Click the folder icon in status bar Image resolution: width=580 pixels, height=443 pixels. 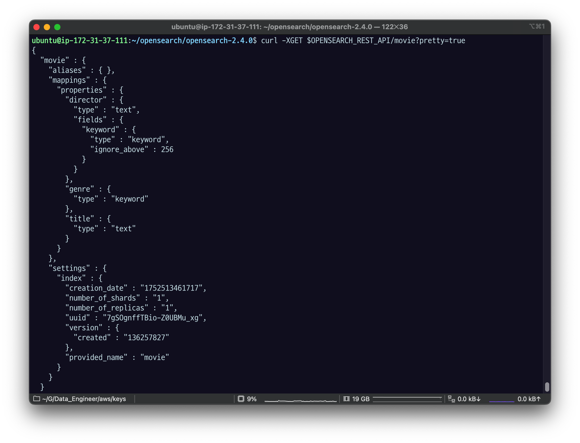pos(37,399)
